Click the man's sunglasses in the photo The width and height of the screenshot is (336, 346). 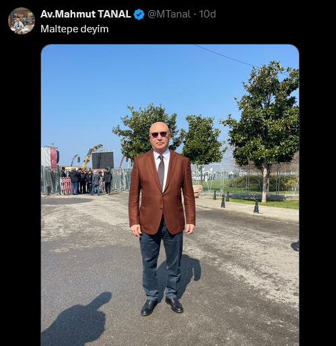[159, 134]
